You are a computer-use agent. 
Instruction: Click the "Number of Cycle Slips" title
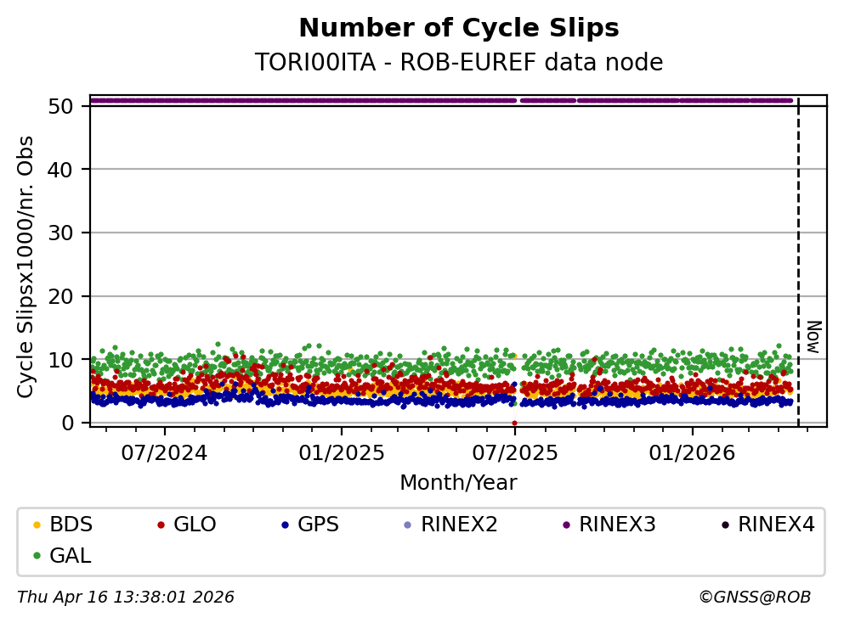459,29
